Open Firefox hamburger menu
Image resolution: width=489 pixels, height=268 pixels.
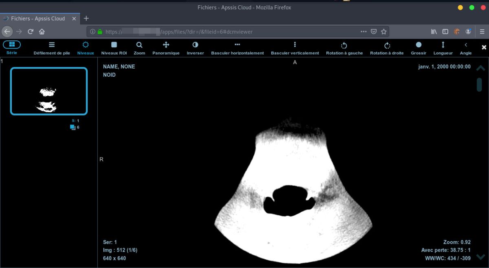[482, 31]
